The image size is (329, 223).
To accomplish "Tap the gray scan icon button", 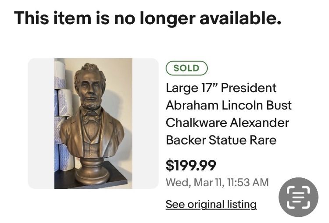I will pyautogui.click(x=298, y=197).
